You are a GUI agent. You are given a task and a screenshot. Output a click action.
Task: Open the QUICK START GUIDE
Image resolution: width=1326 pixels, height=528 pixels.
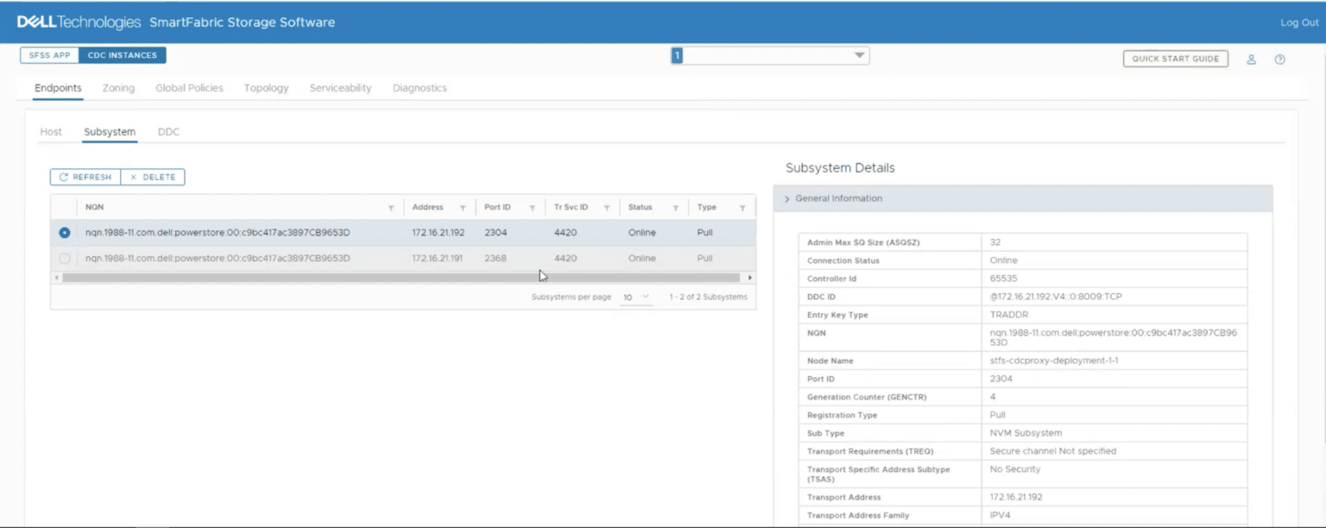click(1175, 59)
